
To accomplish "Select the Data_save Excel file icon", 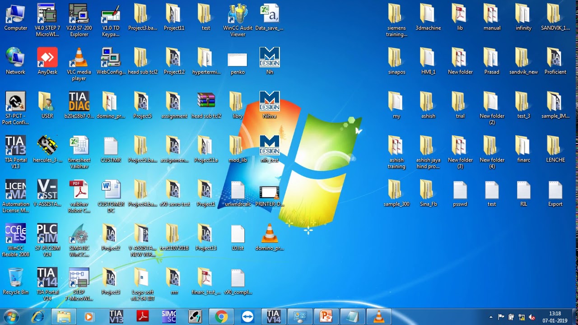I will pyautogui.click(x=270, y=18).
